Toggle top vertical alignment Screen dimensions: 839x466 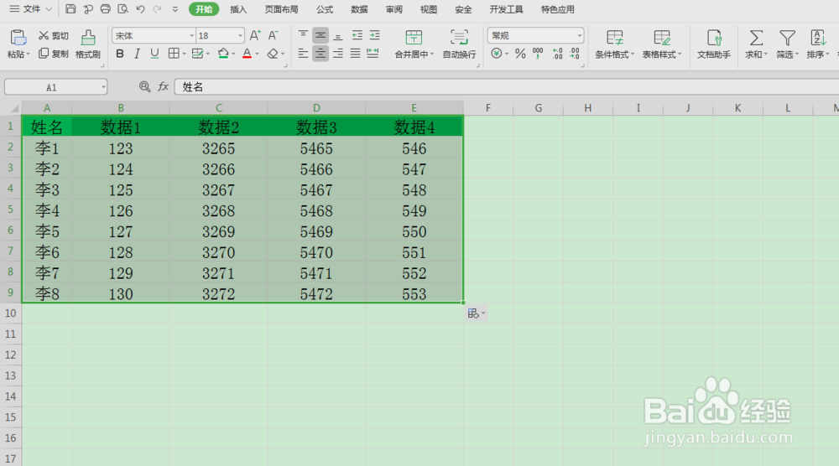(303, 36)
